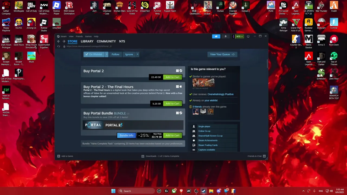
Task: Click the Windows taskbar Search box
Action: pyautogui.click(x=137, y=191)
